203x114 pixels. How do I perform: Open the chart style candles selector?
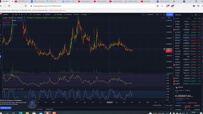[x=31, y=15]
